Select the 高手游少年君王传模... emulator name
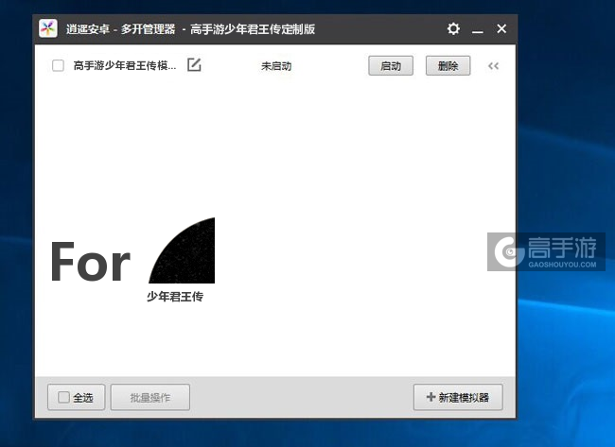Screen dimensions: 615x447 (125, 65)
